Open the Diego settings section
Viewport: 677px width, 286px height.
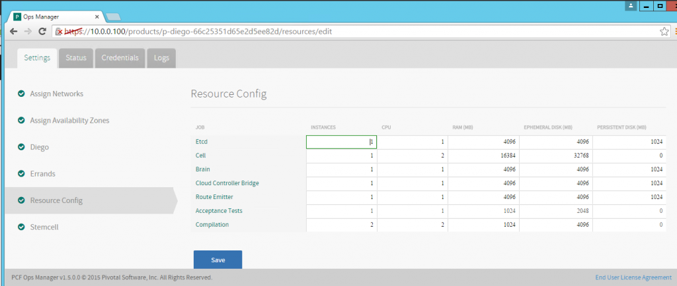coord(39,147)
